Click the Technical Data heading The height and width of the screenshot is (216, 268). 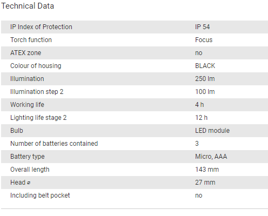[x=28, y=6]
